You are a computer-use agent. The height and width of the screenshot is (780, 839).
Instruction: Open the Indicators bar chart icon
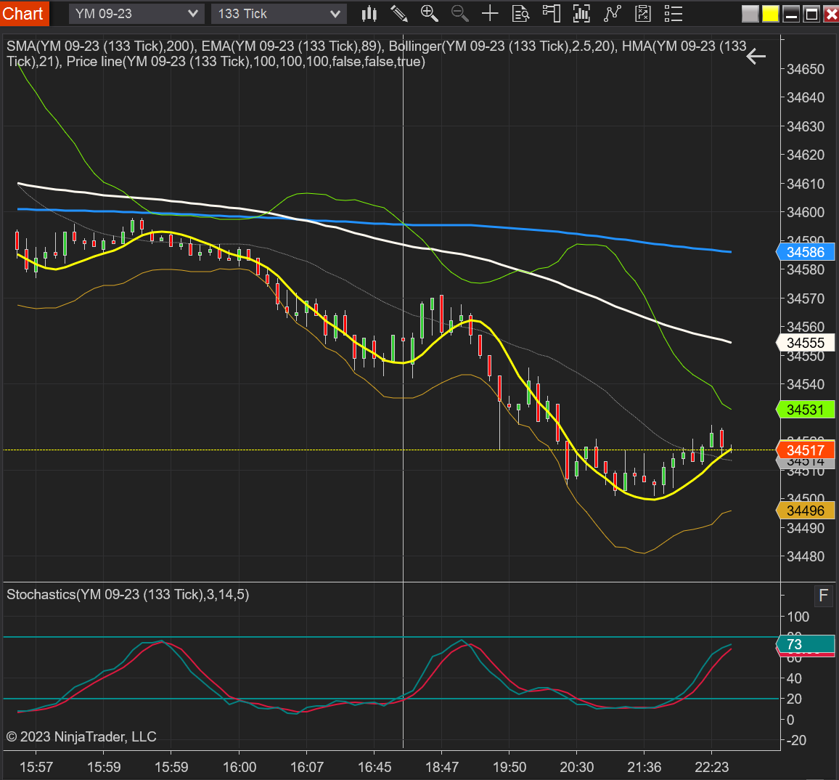coord(581,13)
